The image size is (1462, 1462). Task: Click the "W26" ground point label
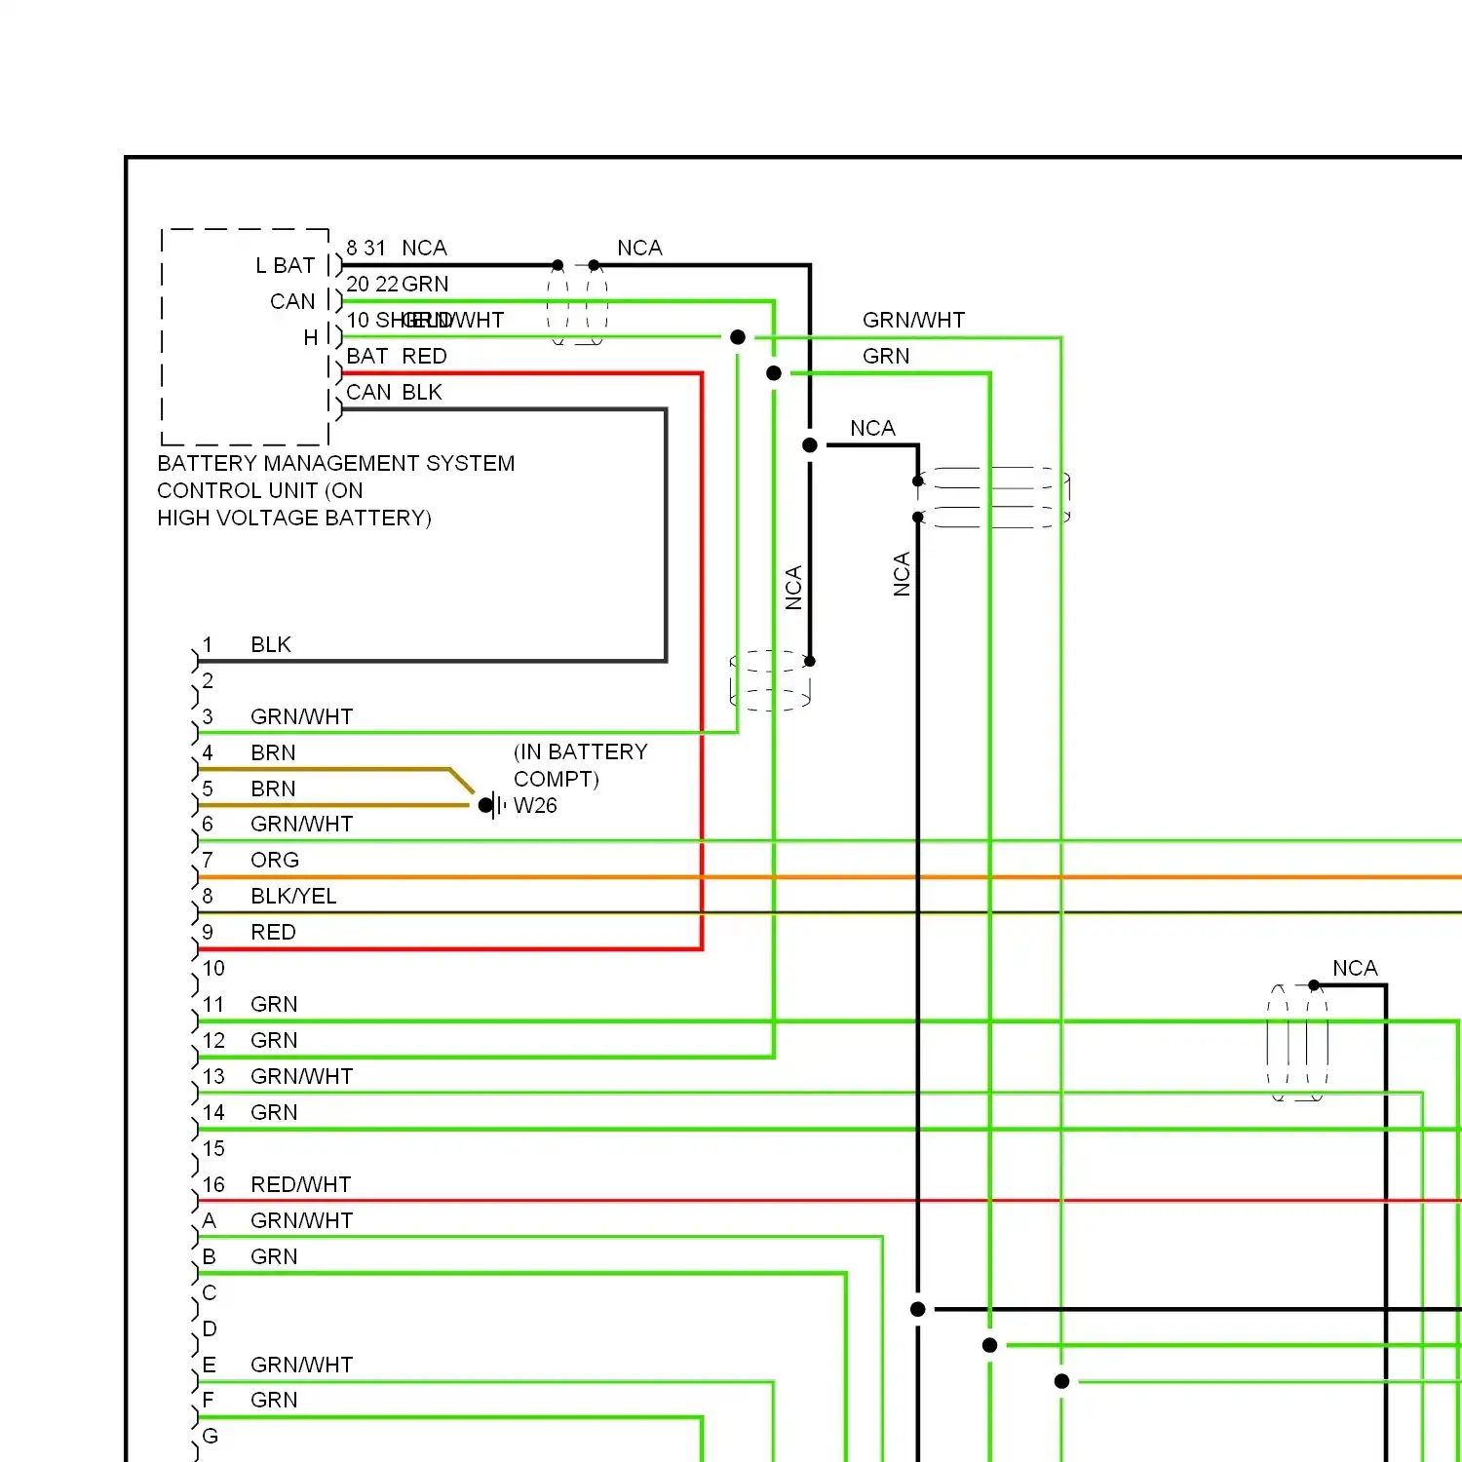[x=535, y=805]
